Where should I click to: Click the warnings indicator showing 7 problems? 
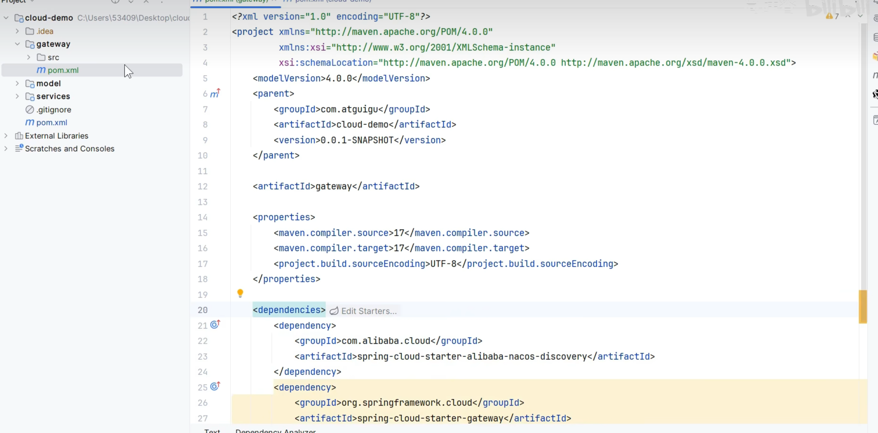coord(832,16)
